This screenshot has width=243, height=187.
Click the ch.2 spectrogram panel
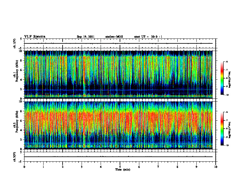point(118,125)
